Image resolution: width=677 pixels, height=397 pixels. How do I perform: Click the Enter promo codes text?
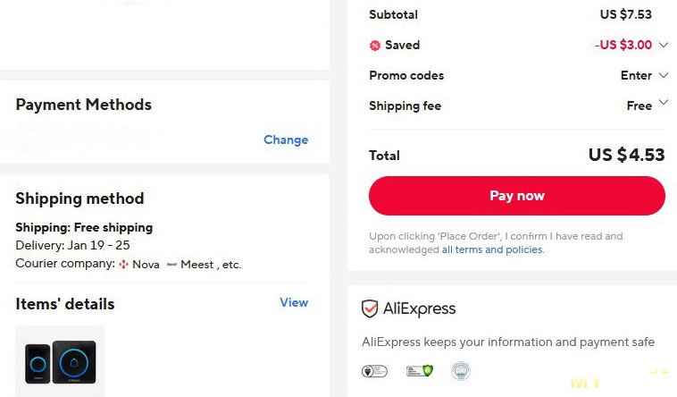(636, 75)
